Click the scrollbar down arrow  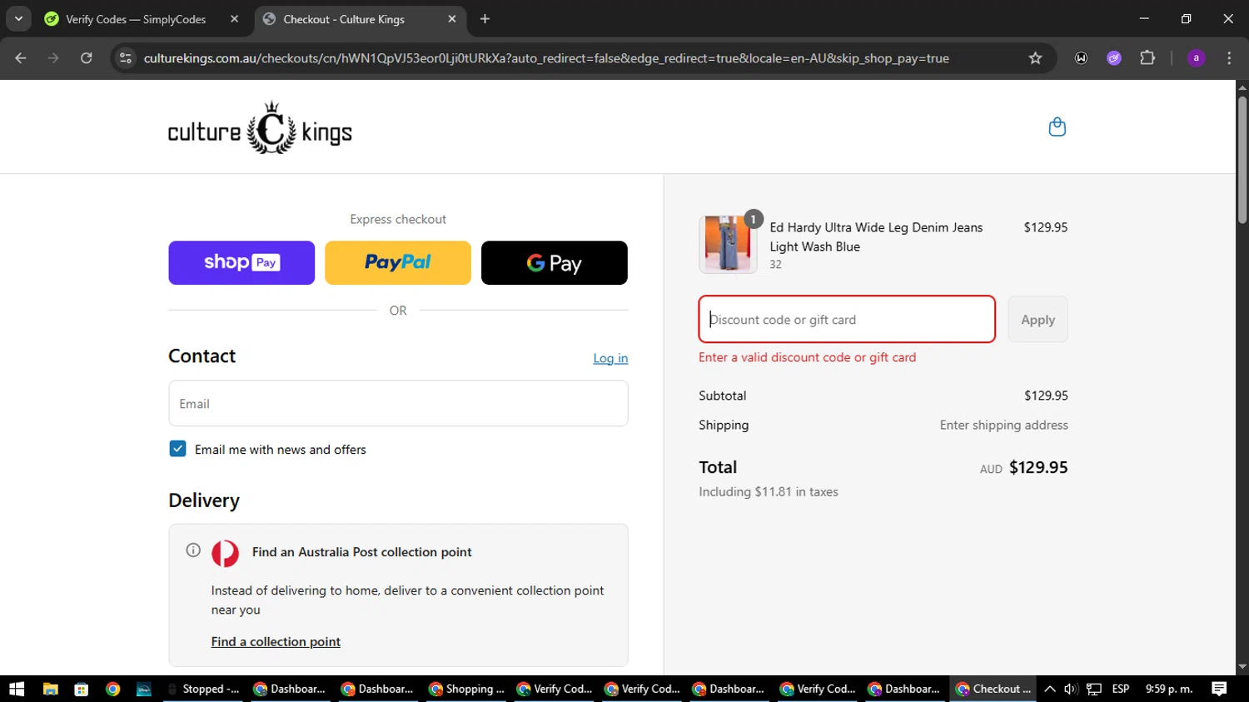1242,667
